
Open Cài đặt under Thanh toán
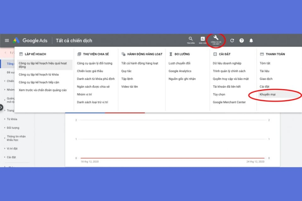[265, 87]
